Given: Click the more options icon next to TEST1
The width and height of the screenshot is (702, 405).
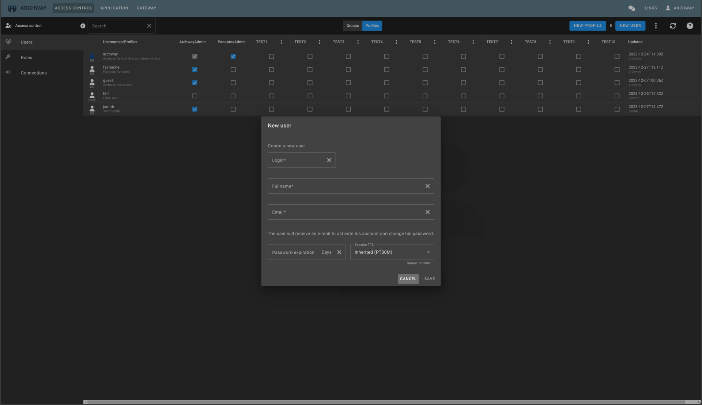Looking at the screenshot, I should click(281, 42).
